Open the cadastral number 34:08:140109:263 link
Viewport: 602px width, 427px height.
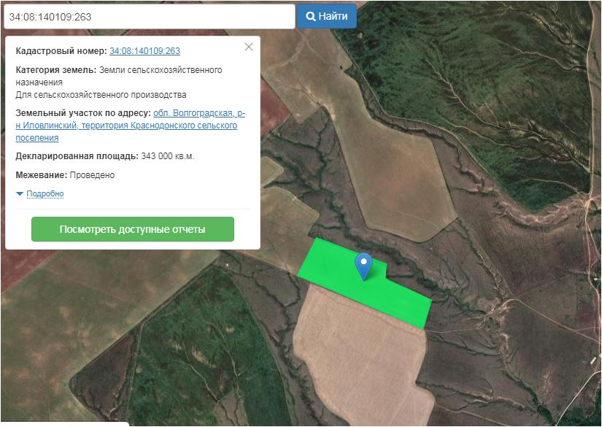pyautogui.click(x=144, y=51)
